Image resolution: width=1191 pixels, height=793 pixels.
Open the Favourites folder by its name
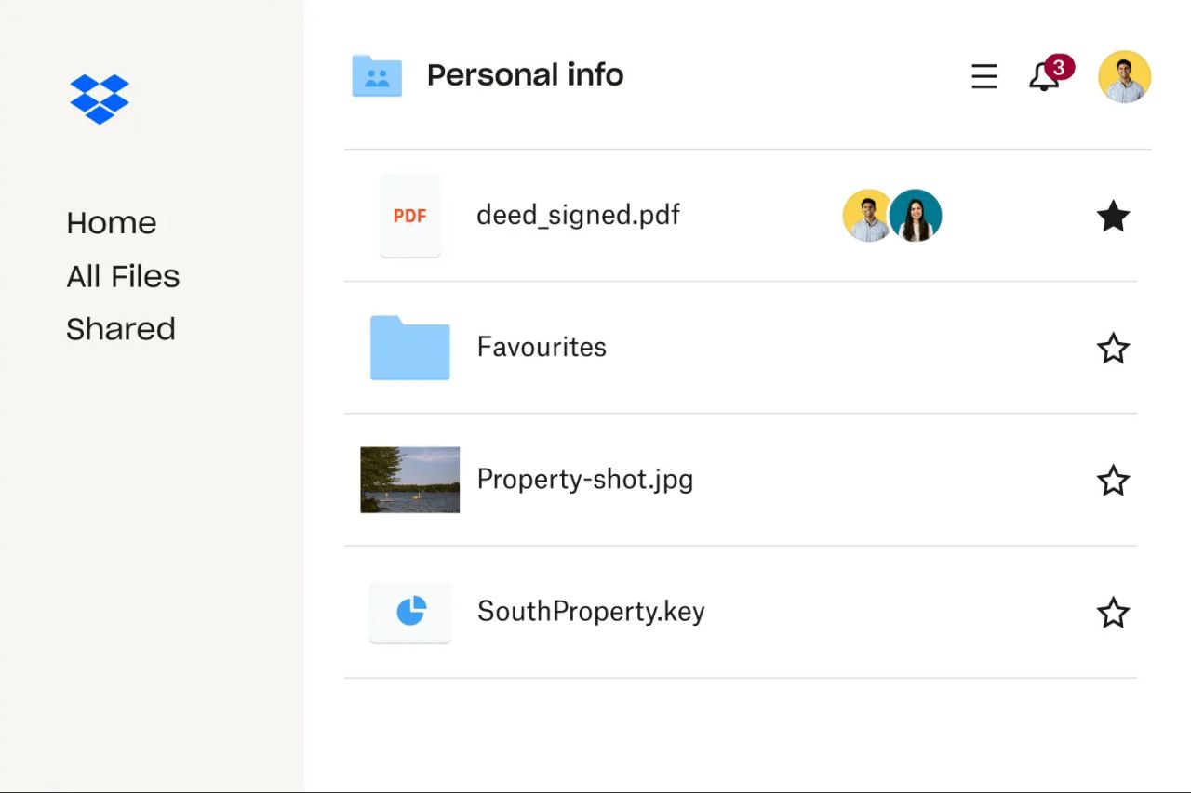(542, 347)
